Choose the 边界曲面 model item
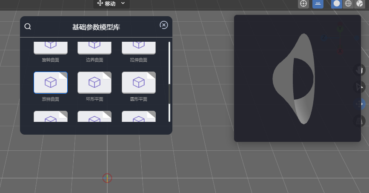This screenshot has width=369, height=193. 94,48
